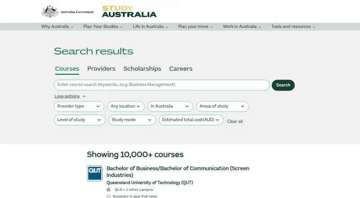
Task: Expand the Life in Australia menu
Action: point(150,27)
